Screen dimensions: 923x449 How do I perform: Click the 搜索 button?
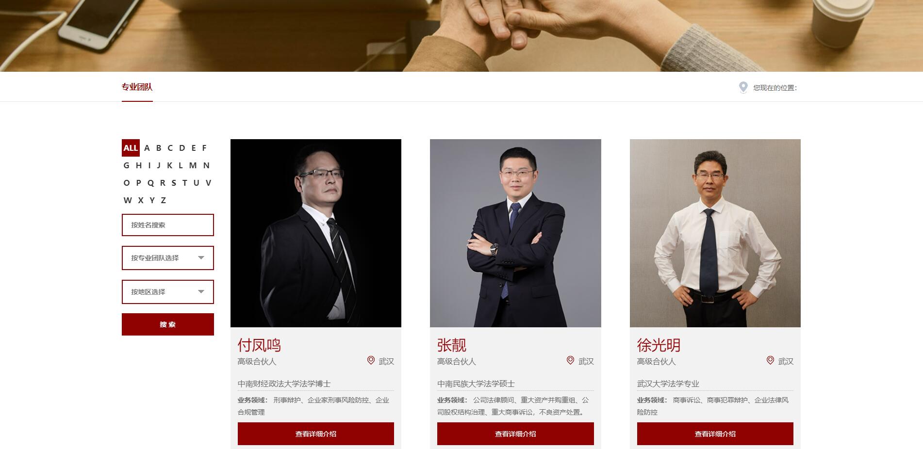pos(167,324)
